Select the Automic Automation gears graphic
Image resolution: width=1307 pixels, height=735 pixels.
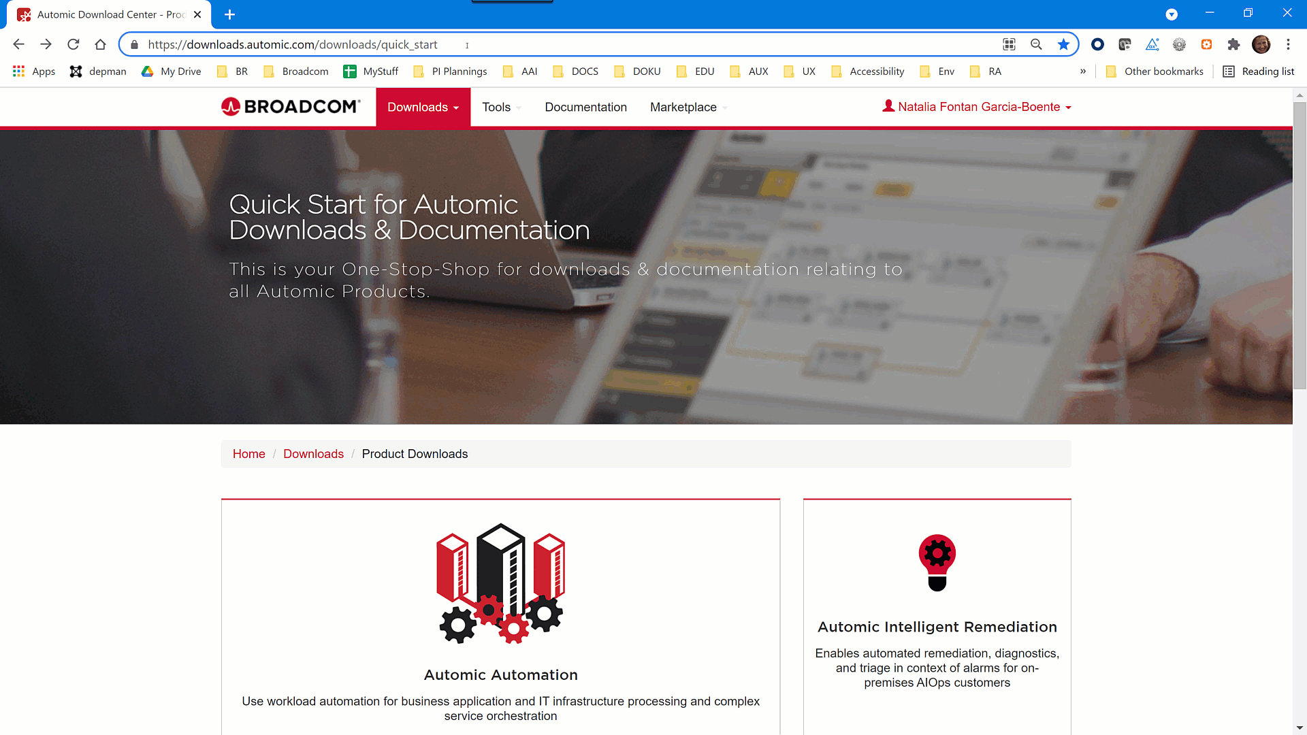[x=500, y=584]
